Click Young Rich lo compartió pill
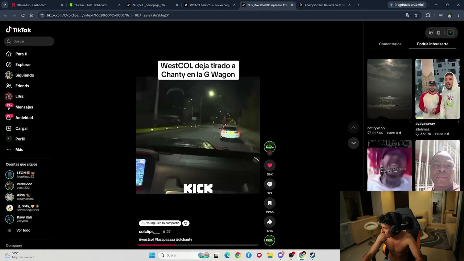 [161, 223]
